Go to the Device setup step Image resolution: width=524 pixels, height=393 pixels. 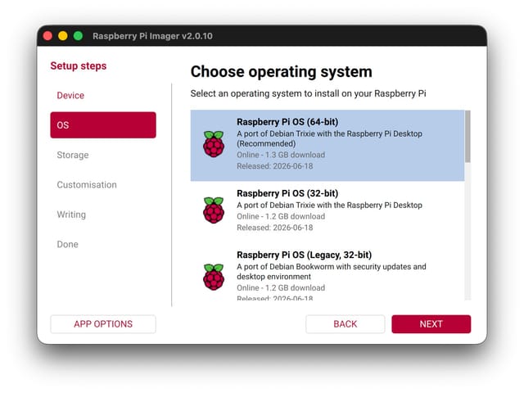pyautogui.click(x=103, y=96)
